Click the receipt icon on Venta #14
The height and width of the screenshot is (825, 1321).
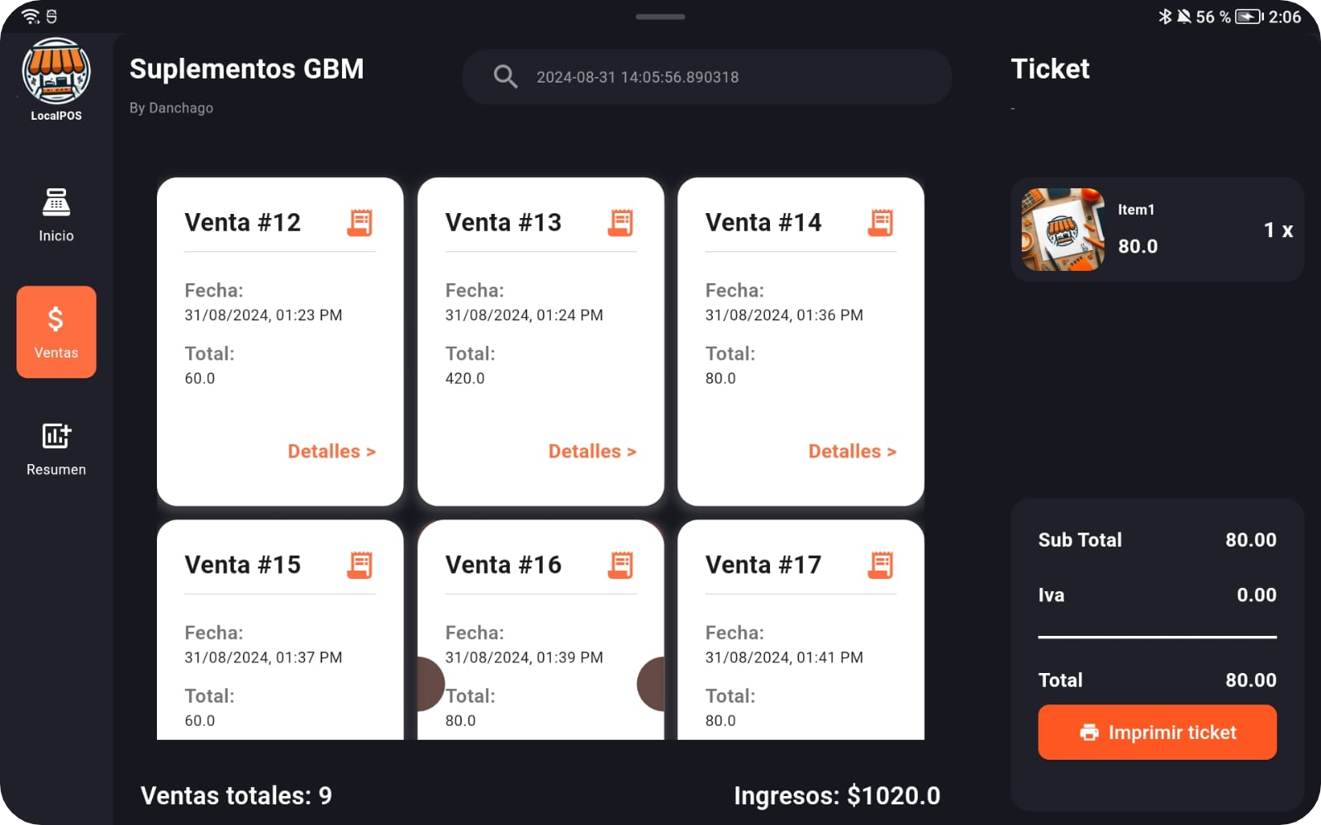point(881,222)
